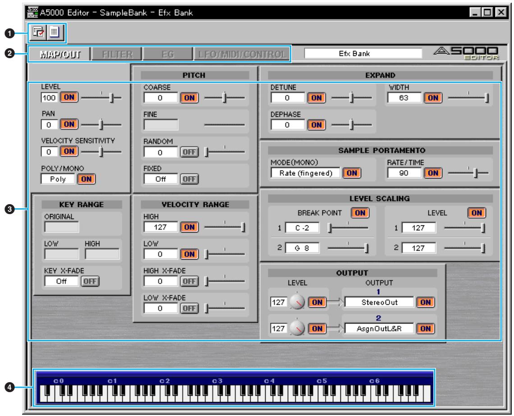514x416 pixels.
Task: Click velocity range HIGH field showing 127
Action: [x=161, y=227]
